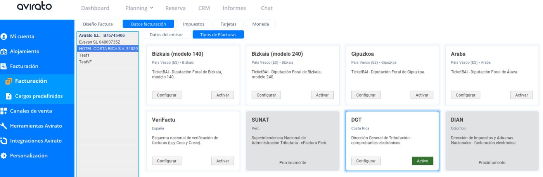Click the DGT card title
Viewport: 543px width, 177px height.
coord(356,120)
